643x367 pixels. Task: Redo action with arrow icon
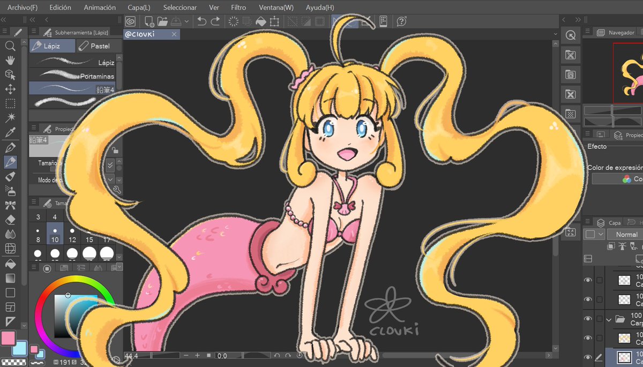pos(215,21)
